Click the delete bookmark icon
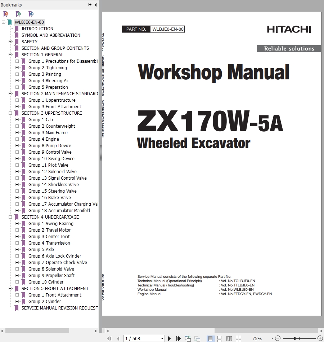The image size is (324, 342). point(6,14)
